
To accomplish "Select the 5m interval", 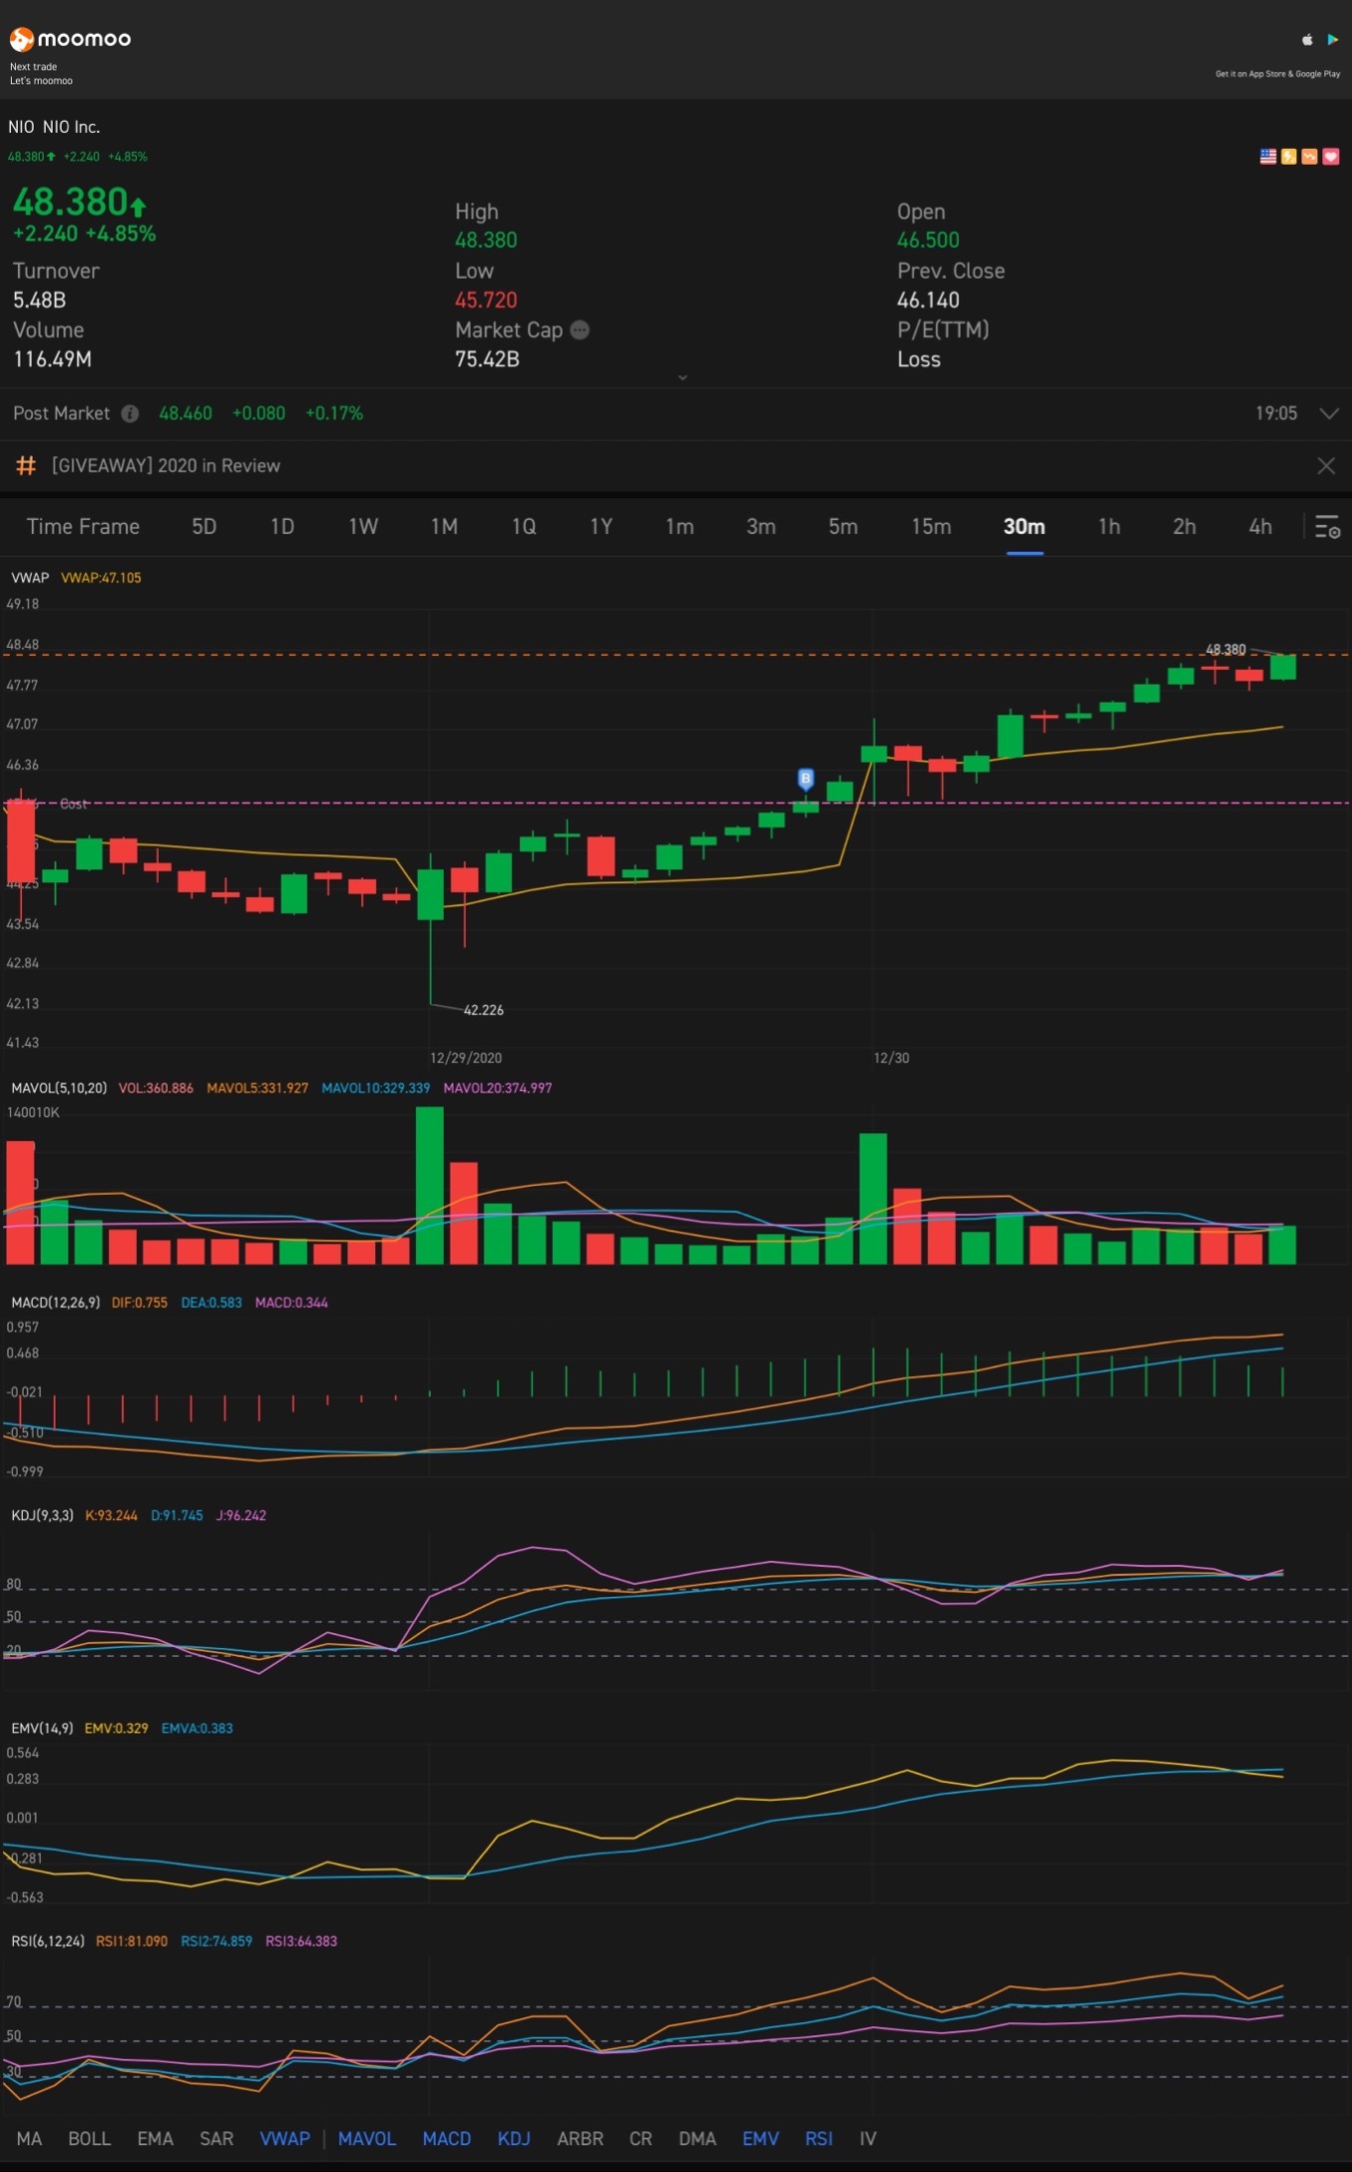I will 843,527.
